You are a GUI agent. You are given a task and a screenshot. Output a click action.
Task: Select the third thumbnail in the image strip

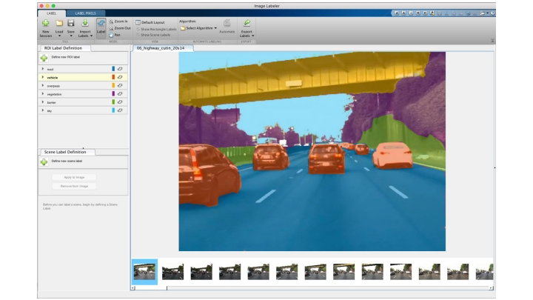pyautogui.click(x=201, y=271)
